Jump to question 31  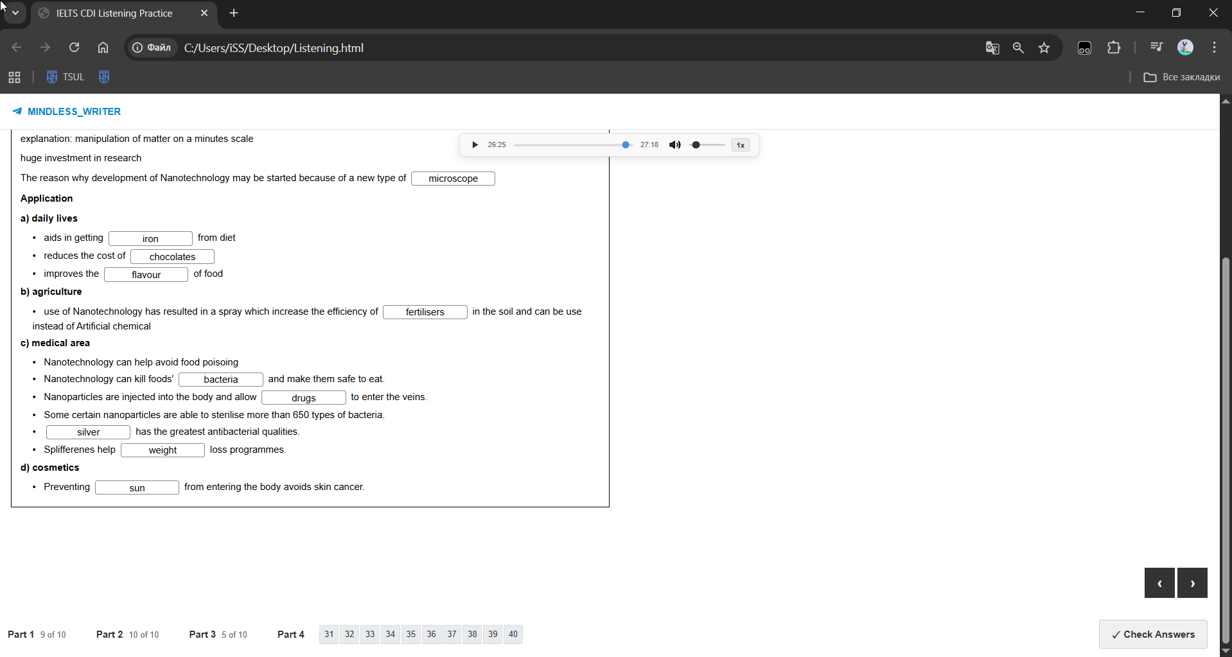tap(329, 635)
